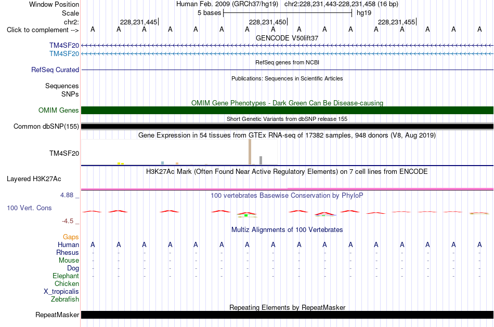Viewport: 494px width, 327px height.
Task: Click the 100 Vert. Cons label
Action: (29, 208)
